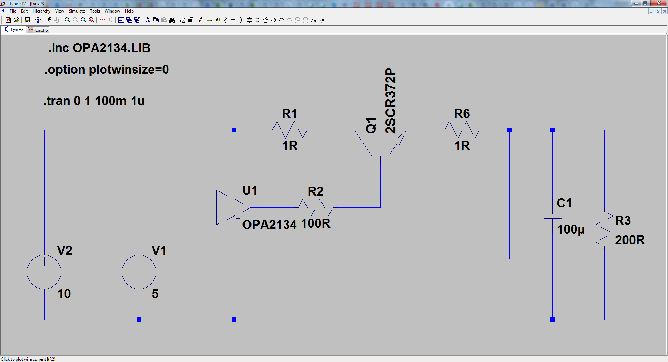Open the Control Panel hammer icon
The width and height of the screenshot is (668, 362).
(38, 20)
